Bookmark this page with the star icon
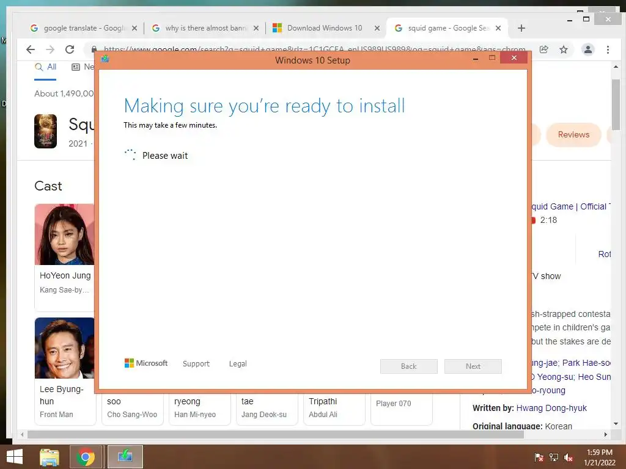Screen dimensions: 626x469 click(563, 49)
